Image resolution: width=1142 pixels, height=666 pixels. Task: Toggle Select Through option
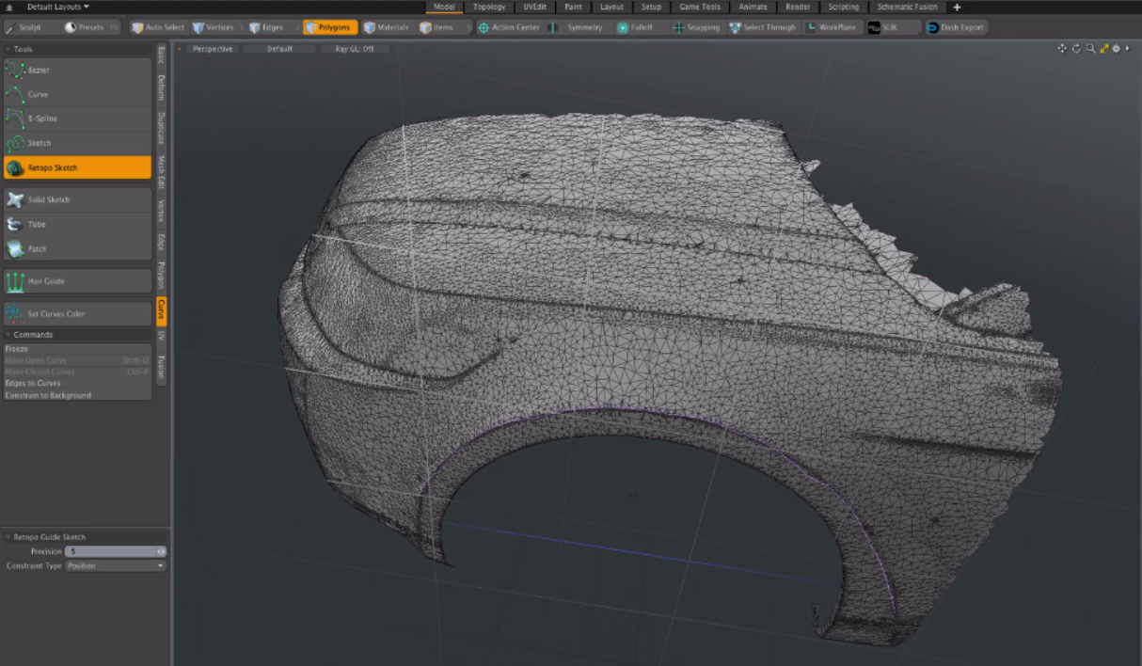(x=763, y=27)
